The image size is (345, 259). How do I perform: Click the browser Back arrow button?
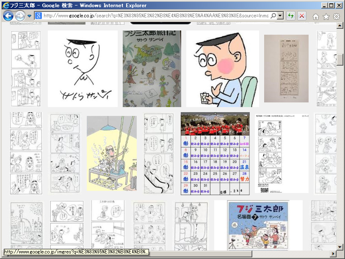click(8, 16)
